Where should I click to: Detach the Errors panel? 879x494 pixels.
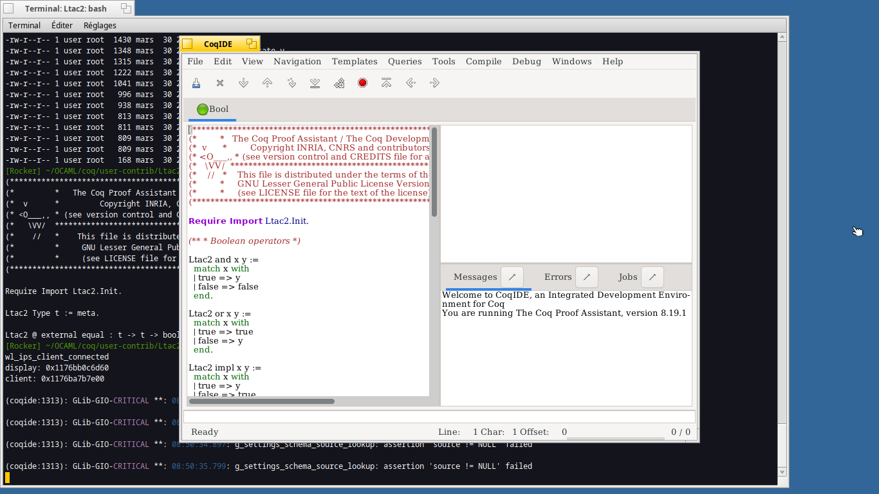[587, 277]
